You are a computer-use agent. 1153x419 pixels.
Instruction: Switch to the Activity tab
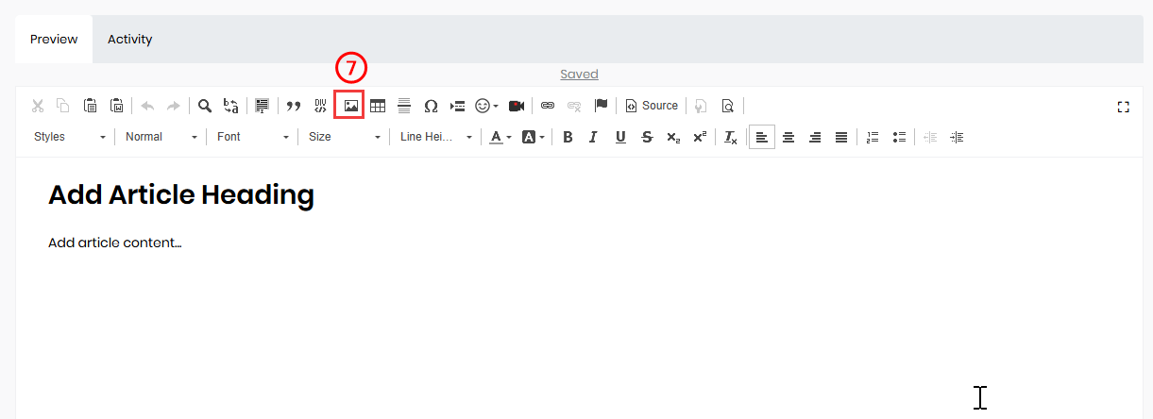point(129,40)
